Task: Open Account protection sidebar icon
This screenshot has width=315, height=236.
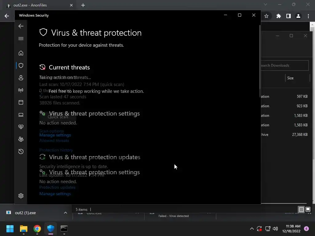Action: point(21,78)
